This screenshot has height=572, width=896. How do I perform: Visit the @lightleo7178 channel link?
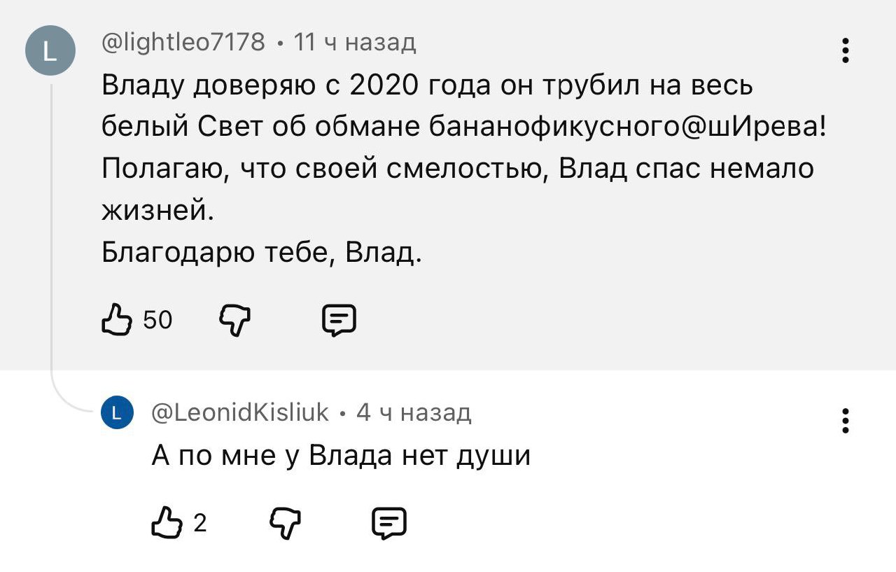pyautogui.click(x=183, y=43)
